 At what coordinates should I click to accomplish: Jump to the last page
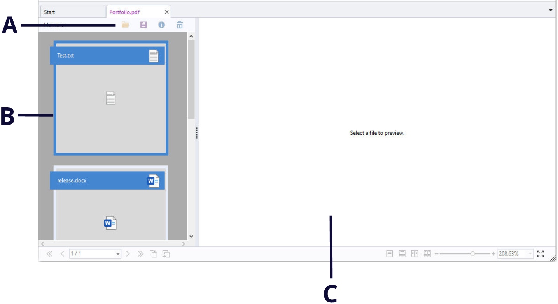141,253
